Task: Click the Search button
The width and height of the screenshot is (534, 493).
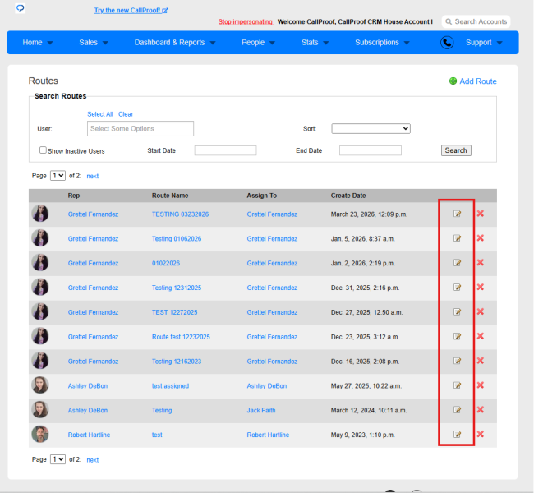Action: coord(456,150)
